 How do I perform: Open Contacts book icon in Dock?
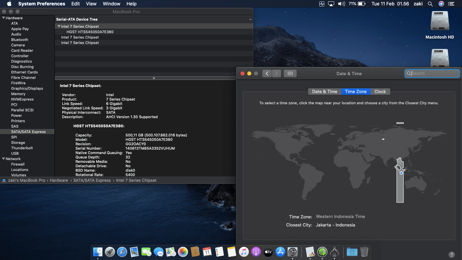point(195,252)
